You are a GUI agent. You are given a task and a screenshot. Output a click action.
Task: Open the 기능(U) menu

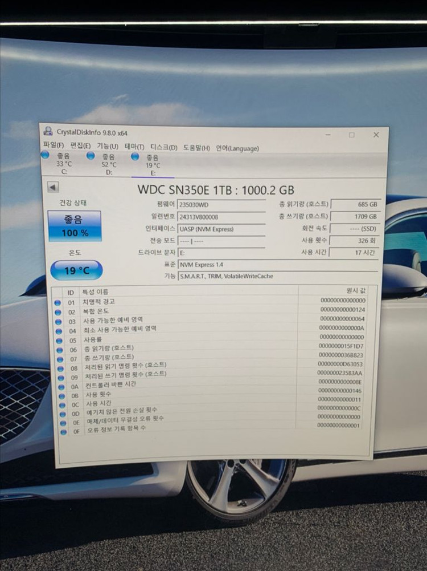pos(108,146)
